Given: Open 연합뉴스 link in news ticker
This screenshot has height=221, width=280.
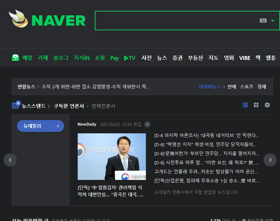Looking at the screenshot, I should point(26,87).
